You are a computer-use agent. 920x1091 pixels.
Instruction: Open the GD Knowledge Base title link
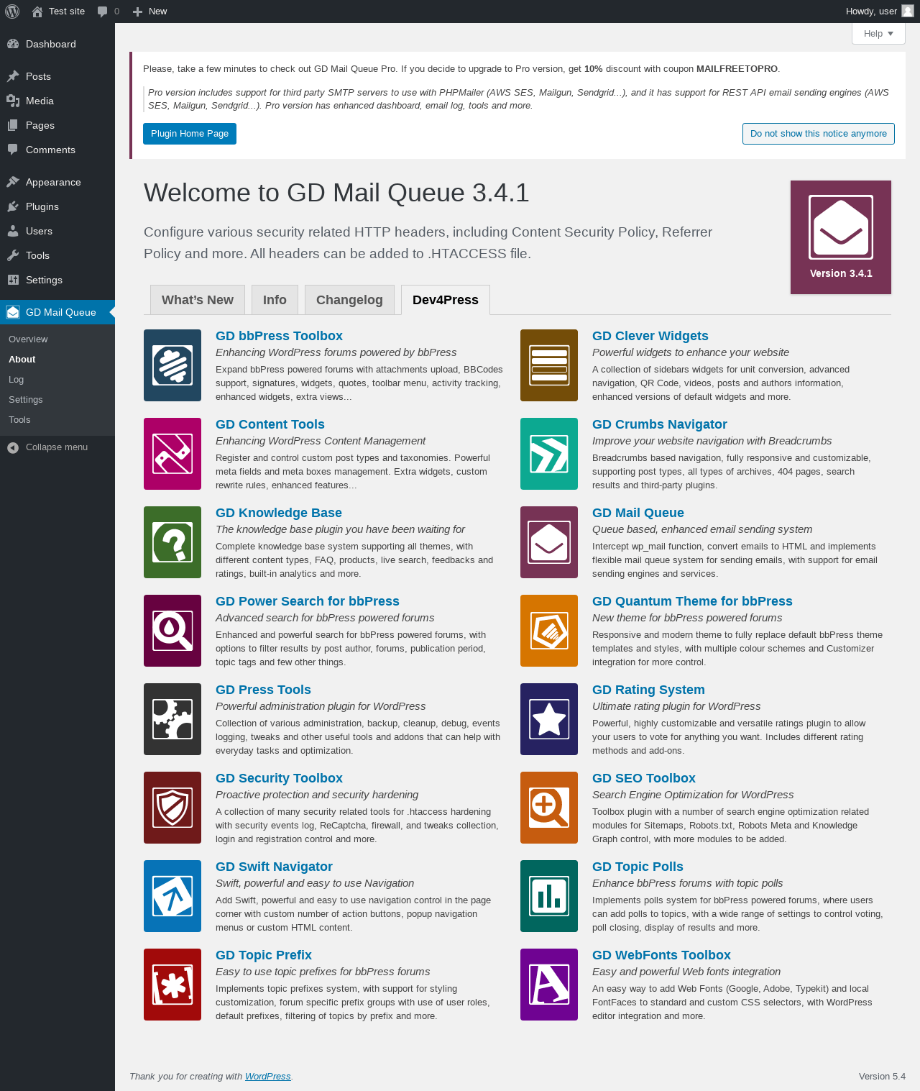(x=279, y=513)
